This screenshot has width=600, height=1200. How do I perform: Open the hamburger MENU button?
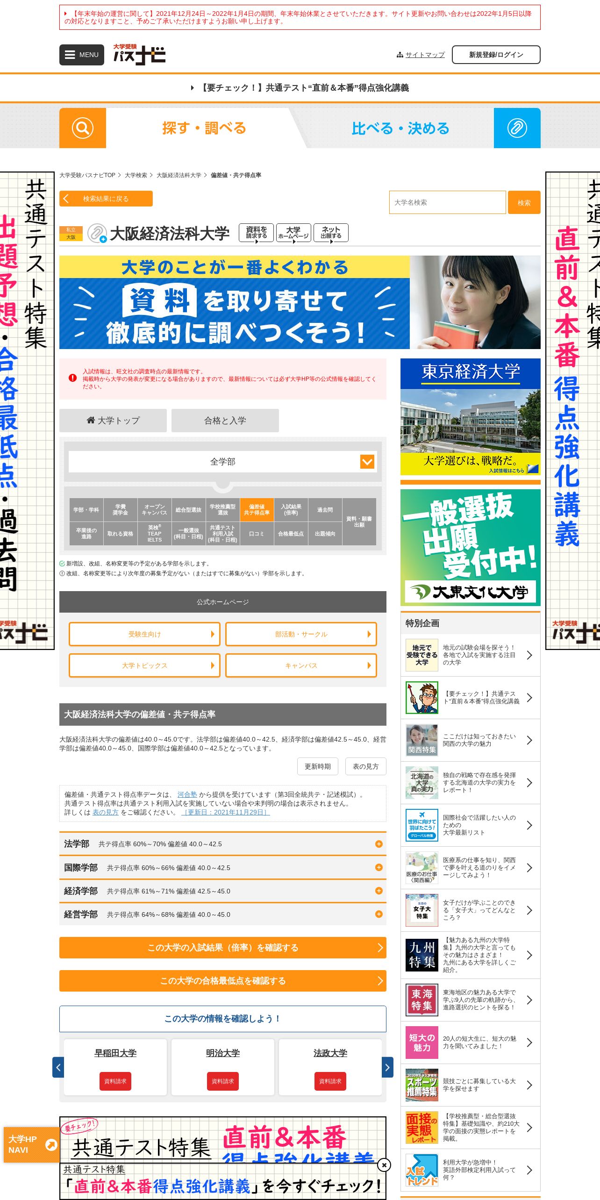pyautogui.click(x=81, y=55)
